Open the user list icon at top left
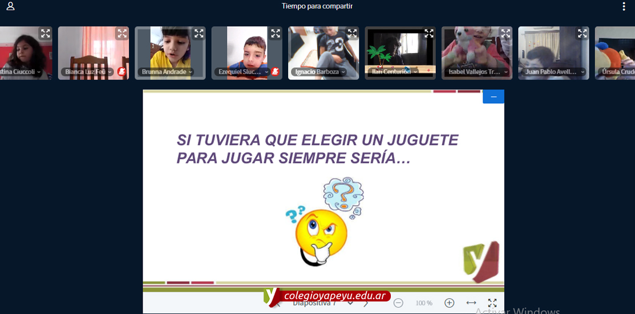The image size is (635, 314). [10, 7]
